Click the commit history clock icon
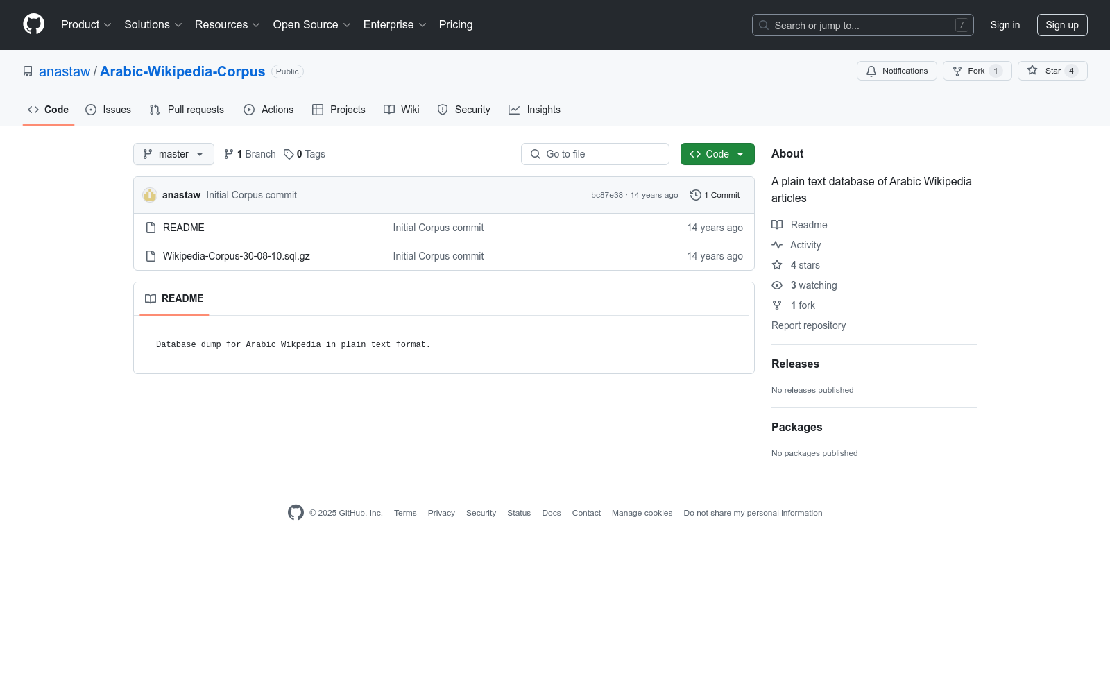The image size is (1110, 694). point(696,195)
